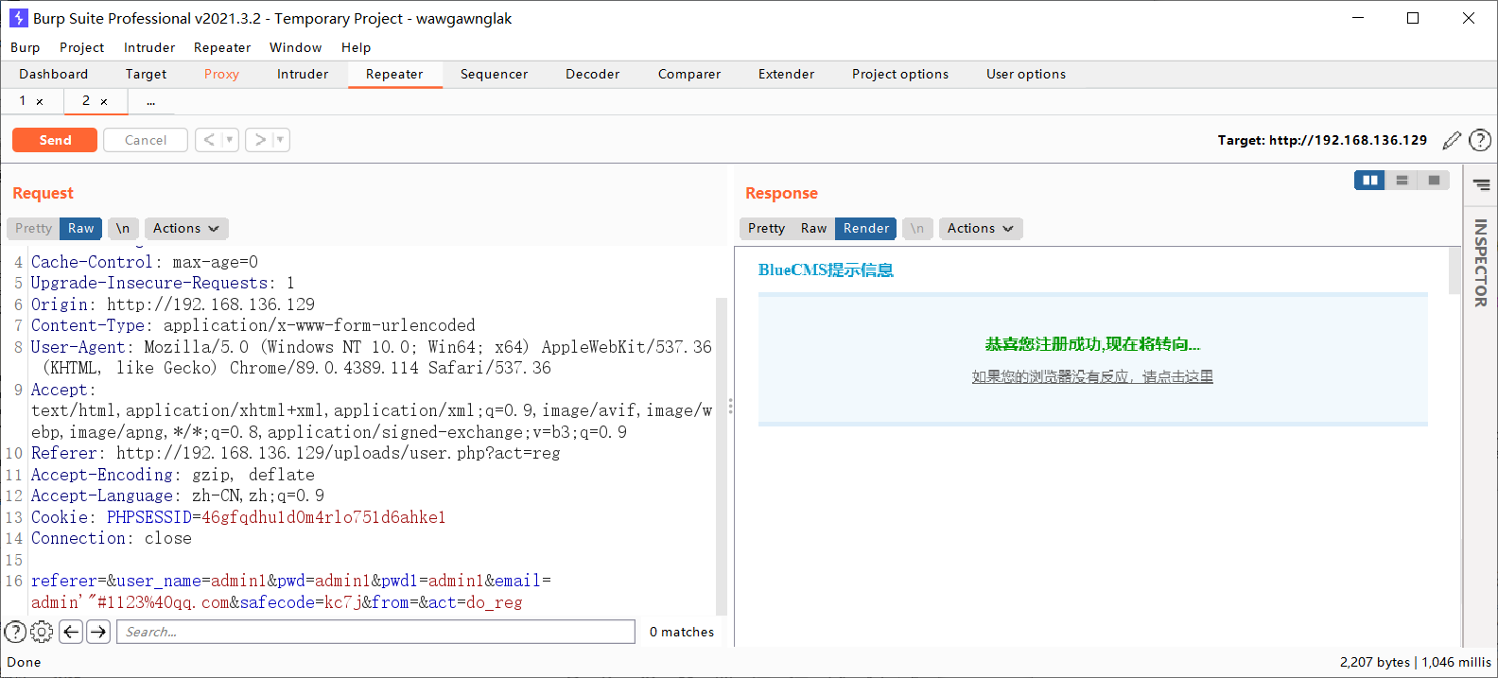Open the Project options tab
This screenshot has width=1498, height=678.
[x=900, y=74]
